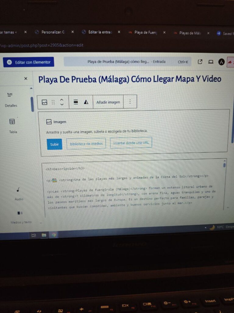
Task: Move the block down with the arrow
Action: click(x=62, y=105)
